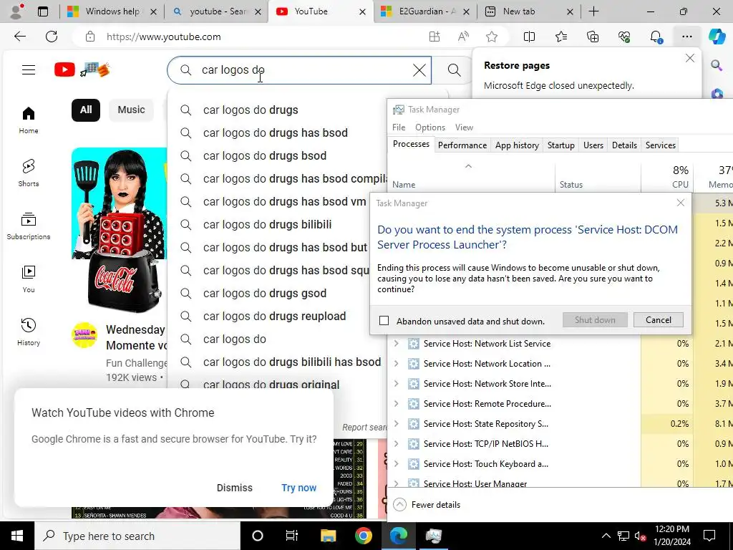
Task: Switch to the Services tab
Action: click(661, 145)
